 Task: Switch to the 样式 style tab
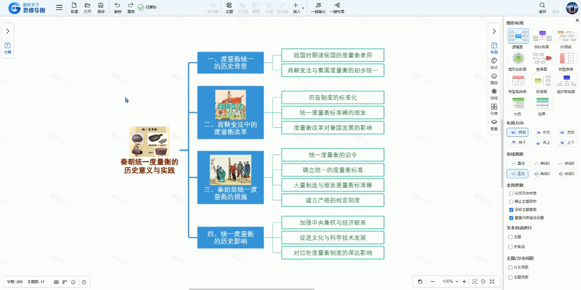point(494,63)
